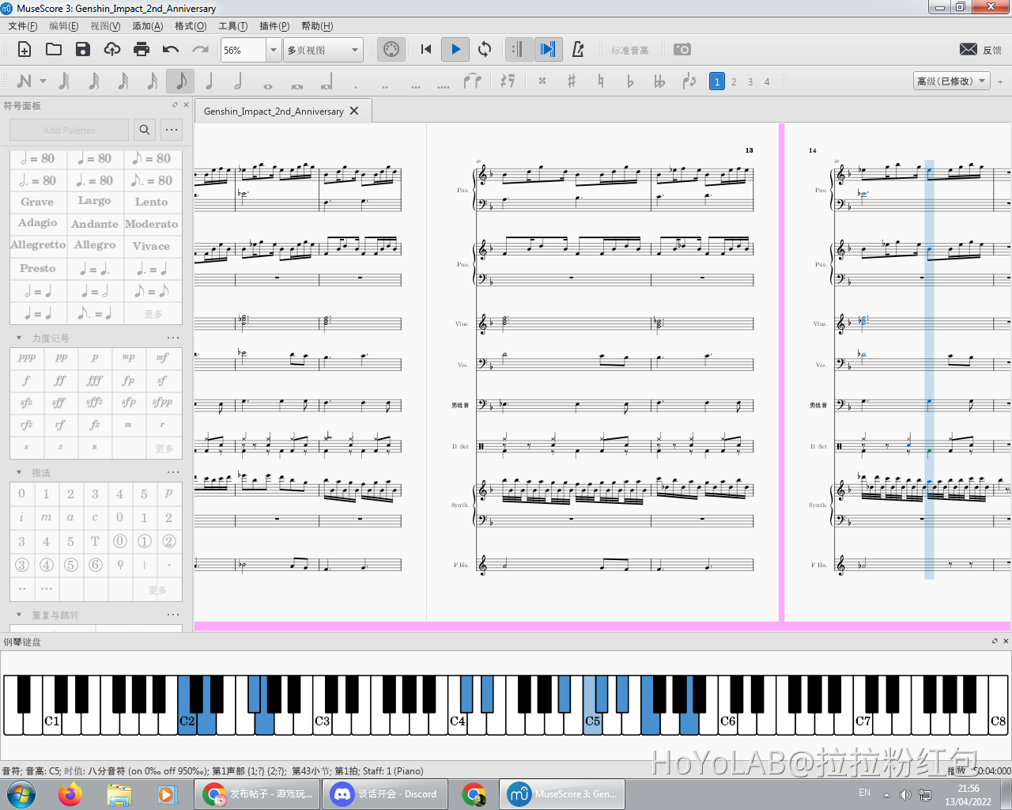Select the quarter note duration
The image size is (1012, 810).
click(x=210, y=81)
